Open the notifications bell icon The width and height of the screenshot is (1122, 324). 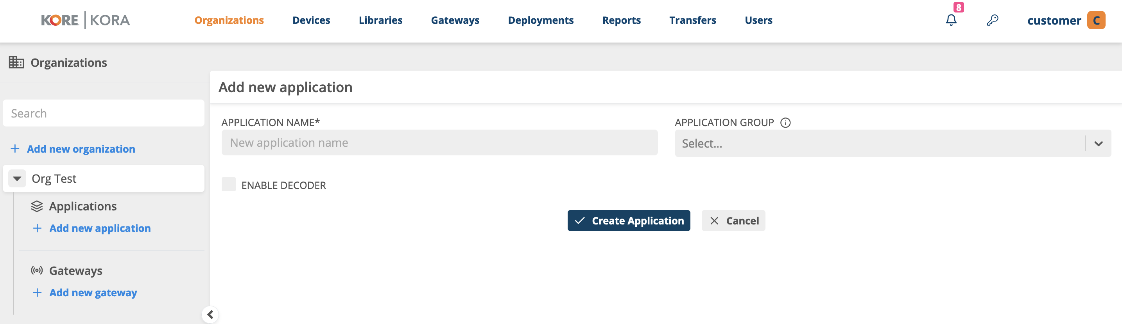pyautogui.click(x=951, y=20)
